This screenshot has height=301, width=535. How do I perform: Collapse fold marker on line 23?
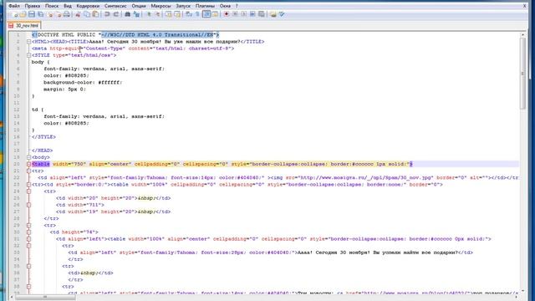(x=28, y=185)
